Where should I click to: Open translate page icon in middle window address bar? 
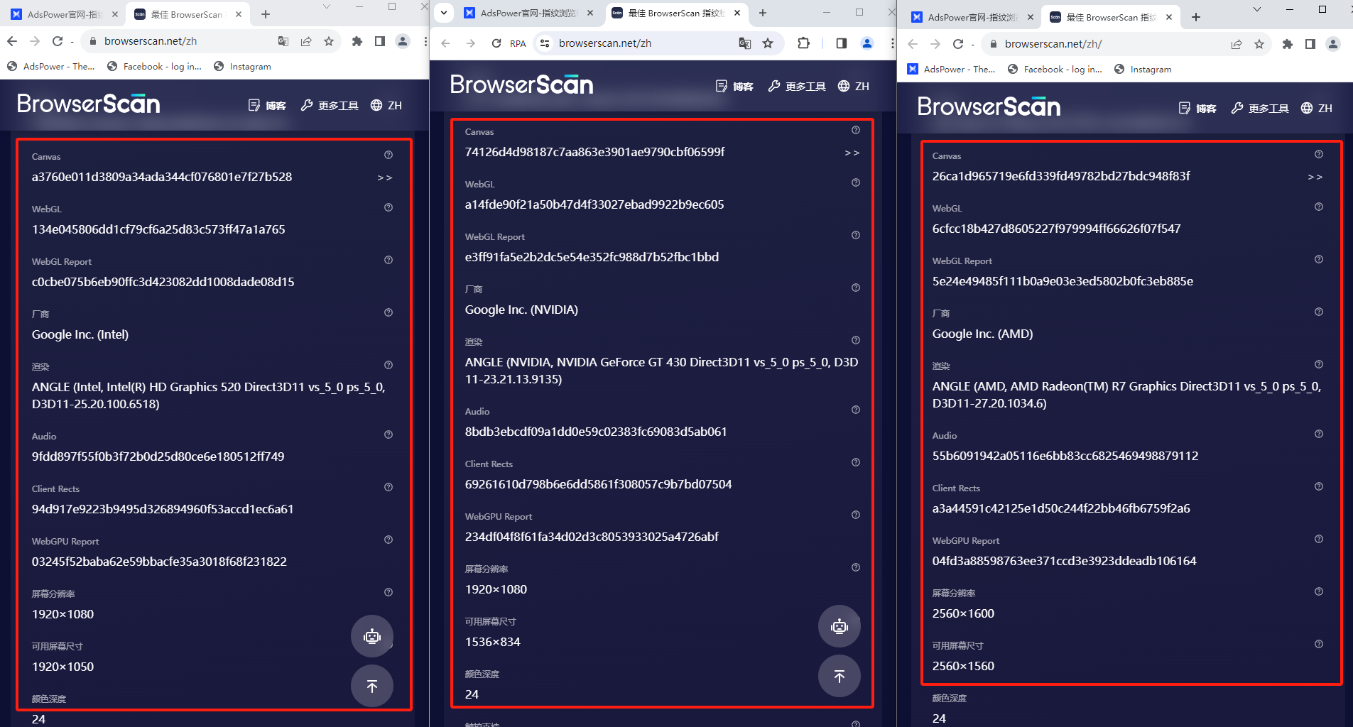[x=744, y=43]
